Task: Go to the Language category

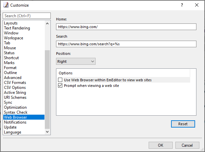Action: coord(13,132)
